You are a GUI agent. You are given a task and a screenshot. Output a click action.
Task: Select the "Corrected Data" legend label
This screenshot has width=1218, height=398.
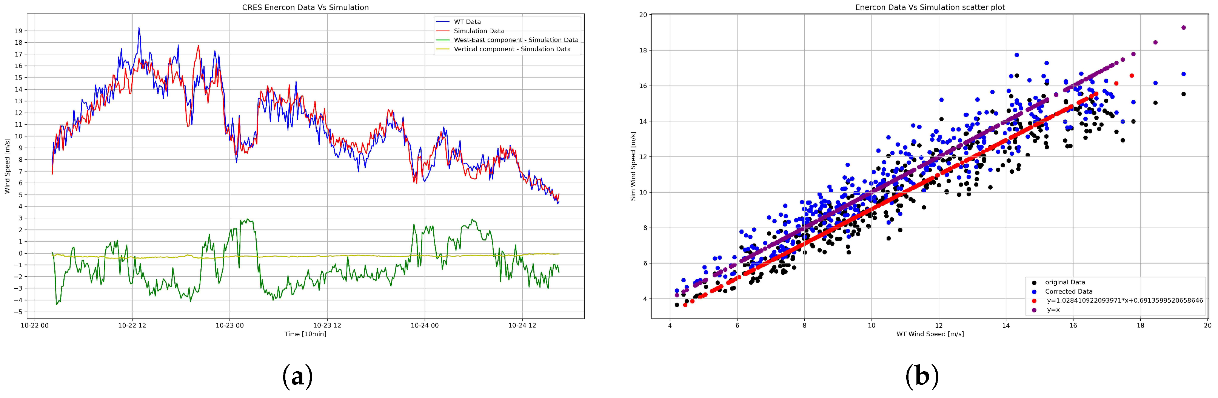[1069, 291]
